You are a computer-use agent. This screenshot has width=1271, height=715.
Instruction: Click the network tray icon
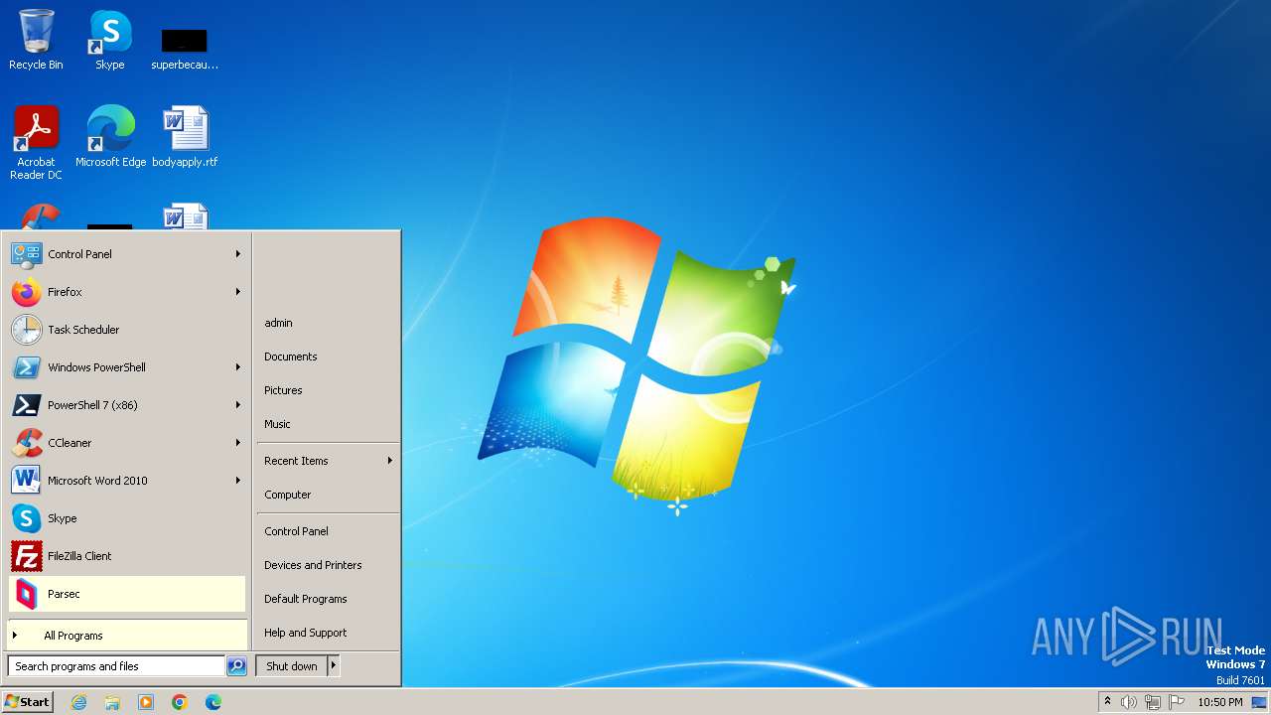tap(1153, 702)
